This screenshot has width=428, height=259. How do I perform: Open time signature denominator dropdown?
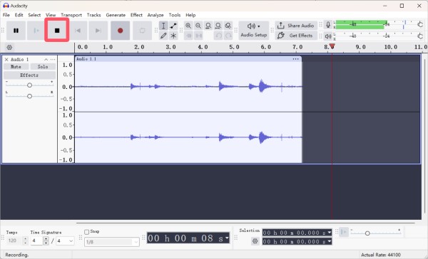tap(65, 240)
